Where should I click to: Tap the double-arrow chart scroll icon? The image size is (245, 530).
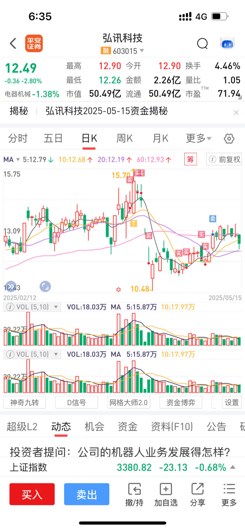coord(11,286)
